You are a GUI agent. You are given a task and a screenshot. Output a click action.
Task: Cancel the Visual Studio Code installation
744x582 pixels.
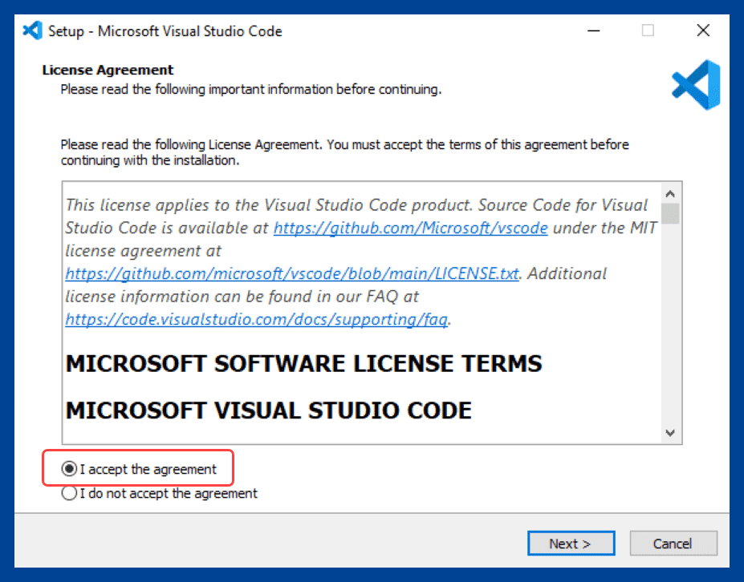[x=673, y=543]
